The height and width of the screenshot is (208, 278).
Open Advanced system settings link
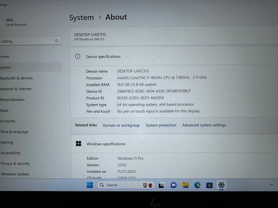point(204,125)
